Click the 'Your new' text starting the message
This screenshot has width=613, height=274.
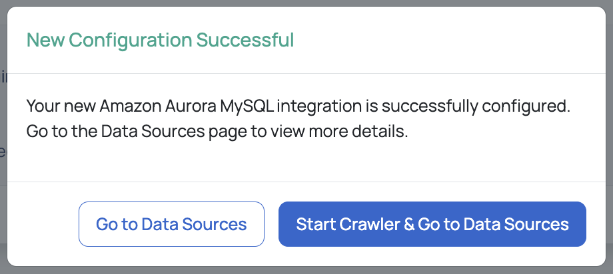click(61, 106)
